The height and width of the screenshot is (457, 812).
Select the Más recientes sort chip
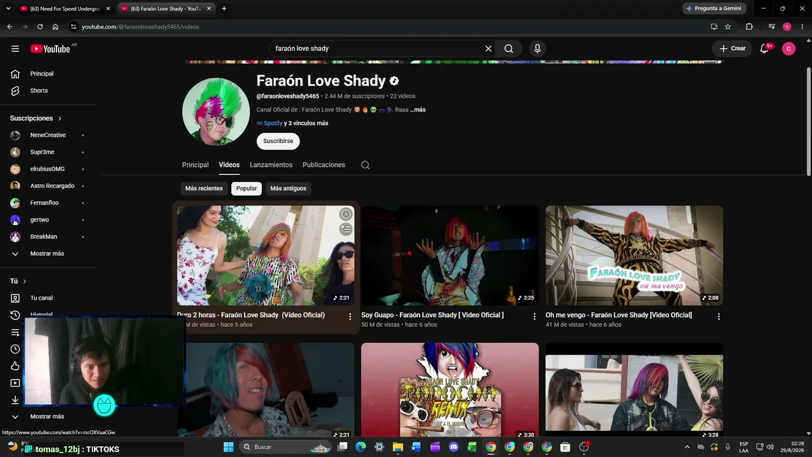(x=204, y=189)
